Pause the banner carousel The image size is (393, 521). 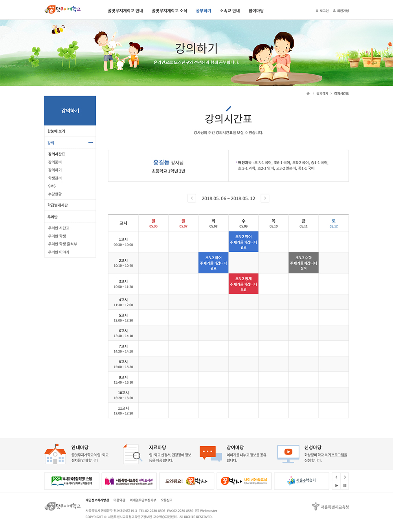point(345,486)
